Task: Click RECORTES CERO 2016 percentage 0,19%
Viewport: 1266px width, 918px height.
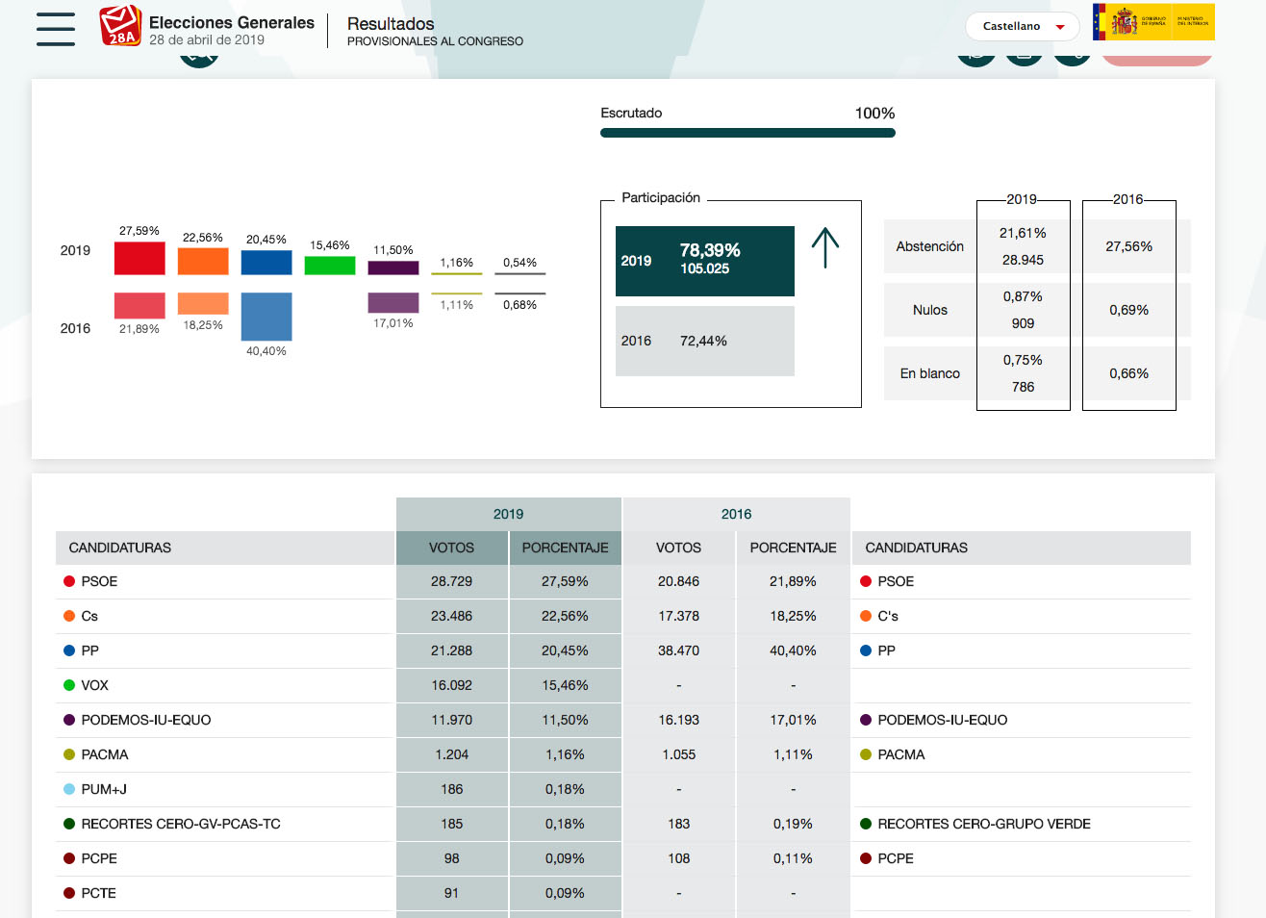Action: 794,824
